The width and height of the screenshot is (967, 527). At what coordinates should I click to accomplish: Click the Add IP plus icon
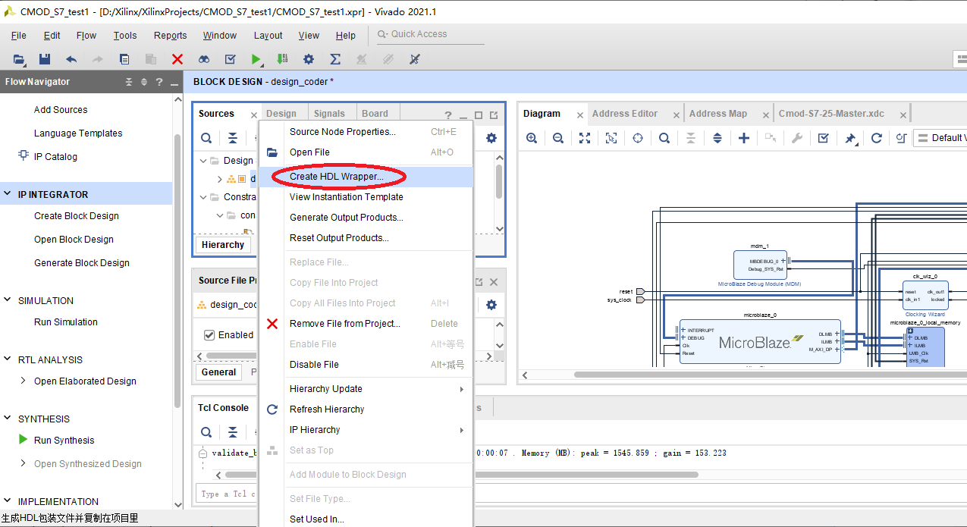coord(744,138)
